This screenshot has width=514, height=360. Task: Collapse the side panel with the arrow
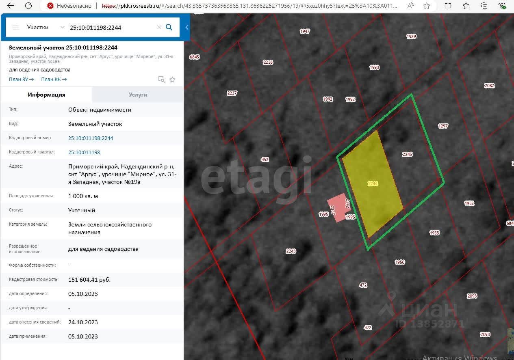pyautogui.click(x=187, y=27)
